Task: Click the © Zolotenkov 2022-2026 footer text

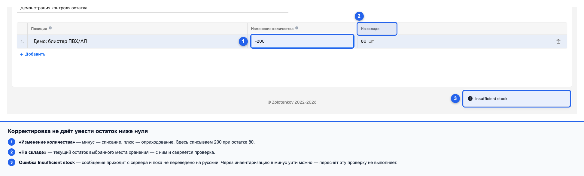Action: click(292, 102)
